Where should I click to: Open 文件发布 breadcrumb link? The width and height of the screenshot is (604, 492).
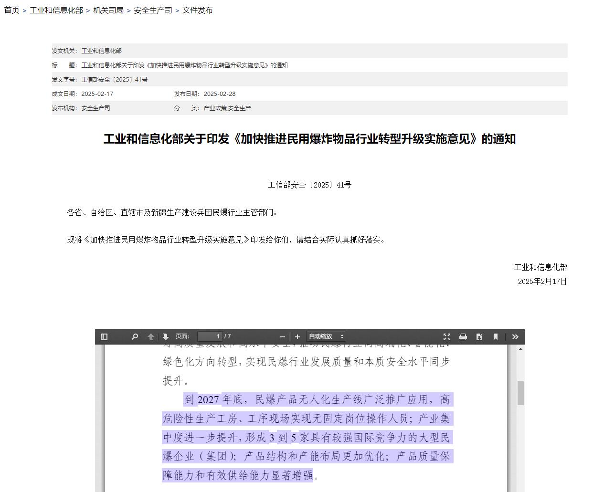[197, 10]
